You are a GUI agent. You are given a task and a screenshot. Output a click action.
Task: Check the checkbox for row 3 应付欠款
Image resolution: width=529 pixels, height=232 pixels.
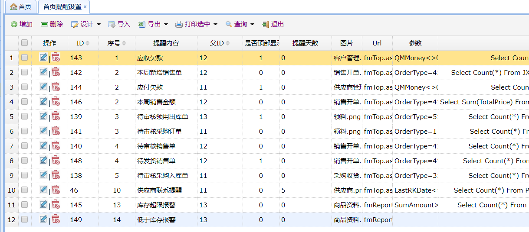click(25, 87)
